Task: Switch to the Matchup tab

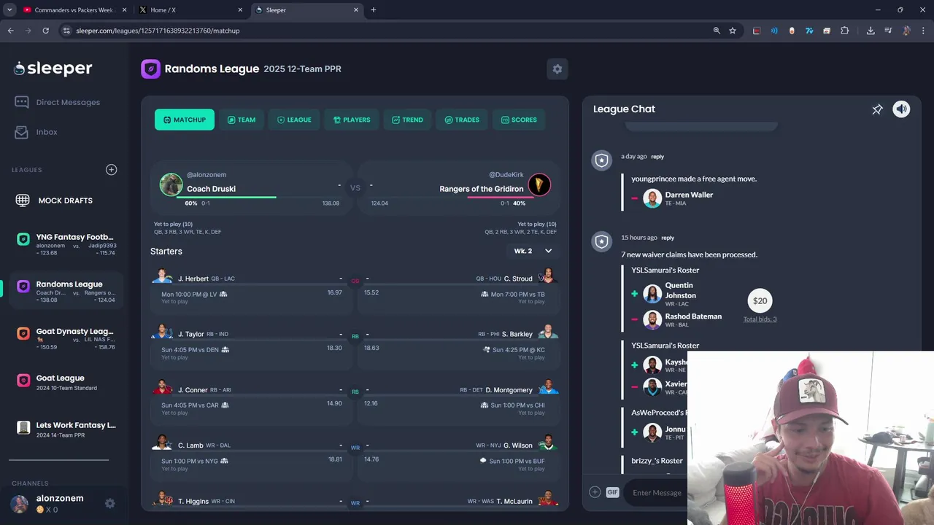Action: 185,120
